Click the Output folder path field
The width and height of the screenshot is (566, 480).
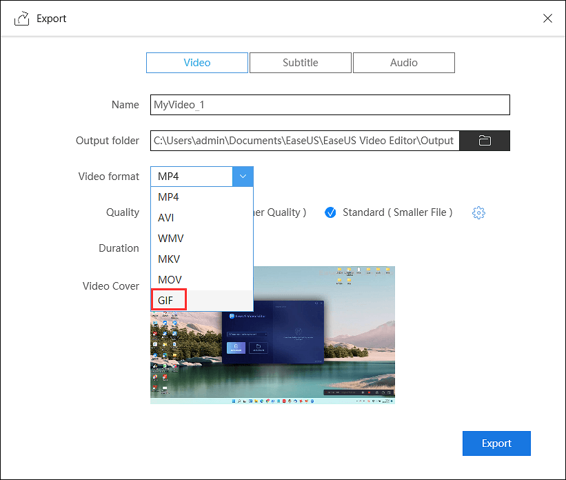pos(304,141)
